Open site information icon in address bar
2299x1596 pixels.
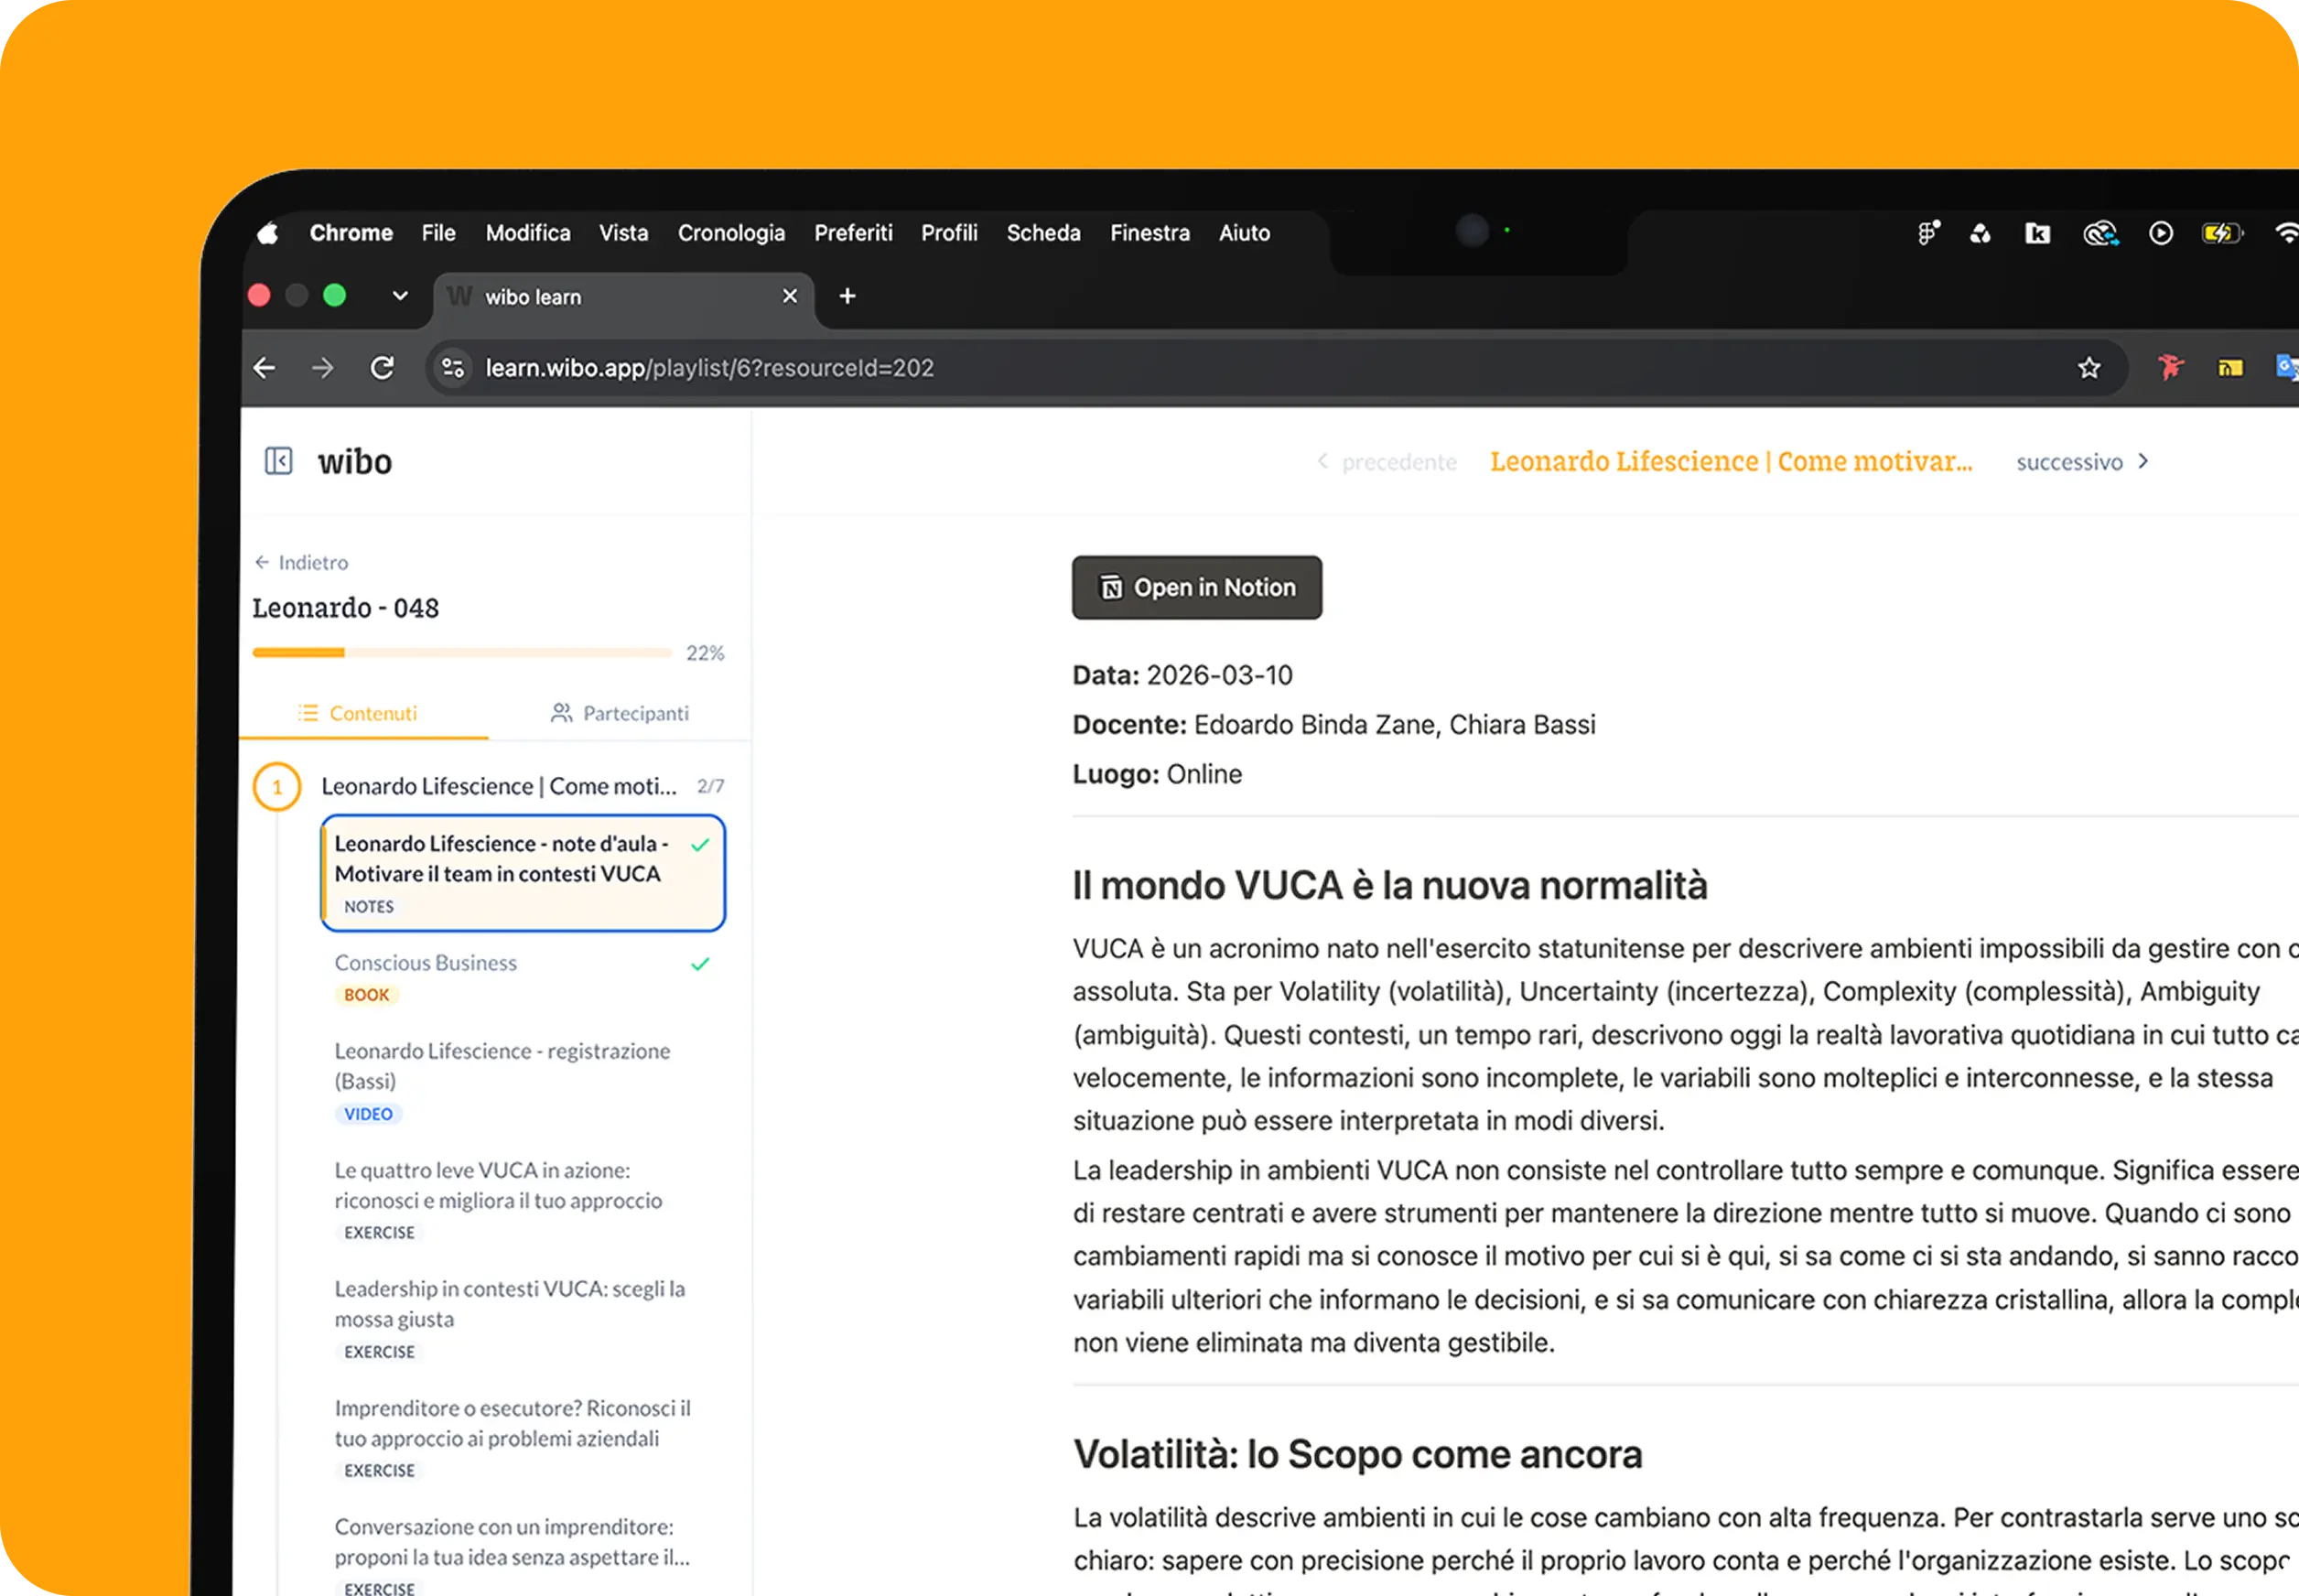coord(453,368)
